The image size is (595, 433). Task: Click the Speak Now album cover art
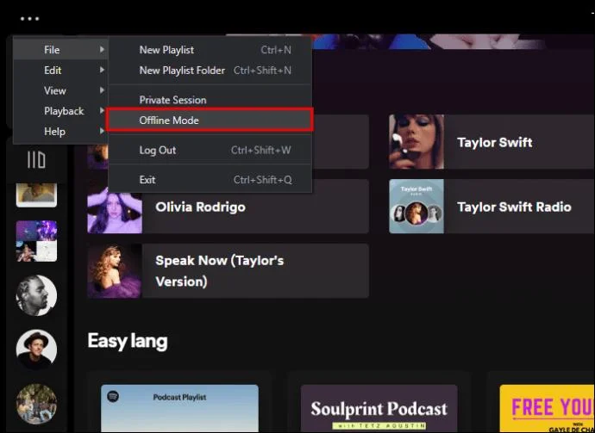pos(115,271)
